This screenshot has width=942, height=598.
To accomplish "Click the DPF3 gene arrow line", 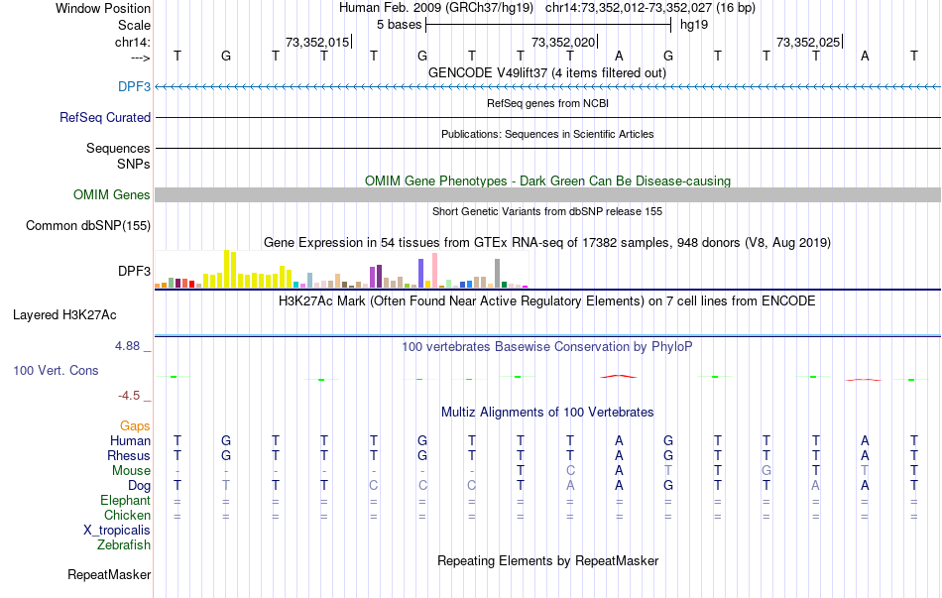I will point(547,87).
